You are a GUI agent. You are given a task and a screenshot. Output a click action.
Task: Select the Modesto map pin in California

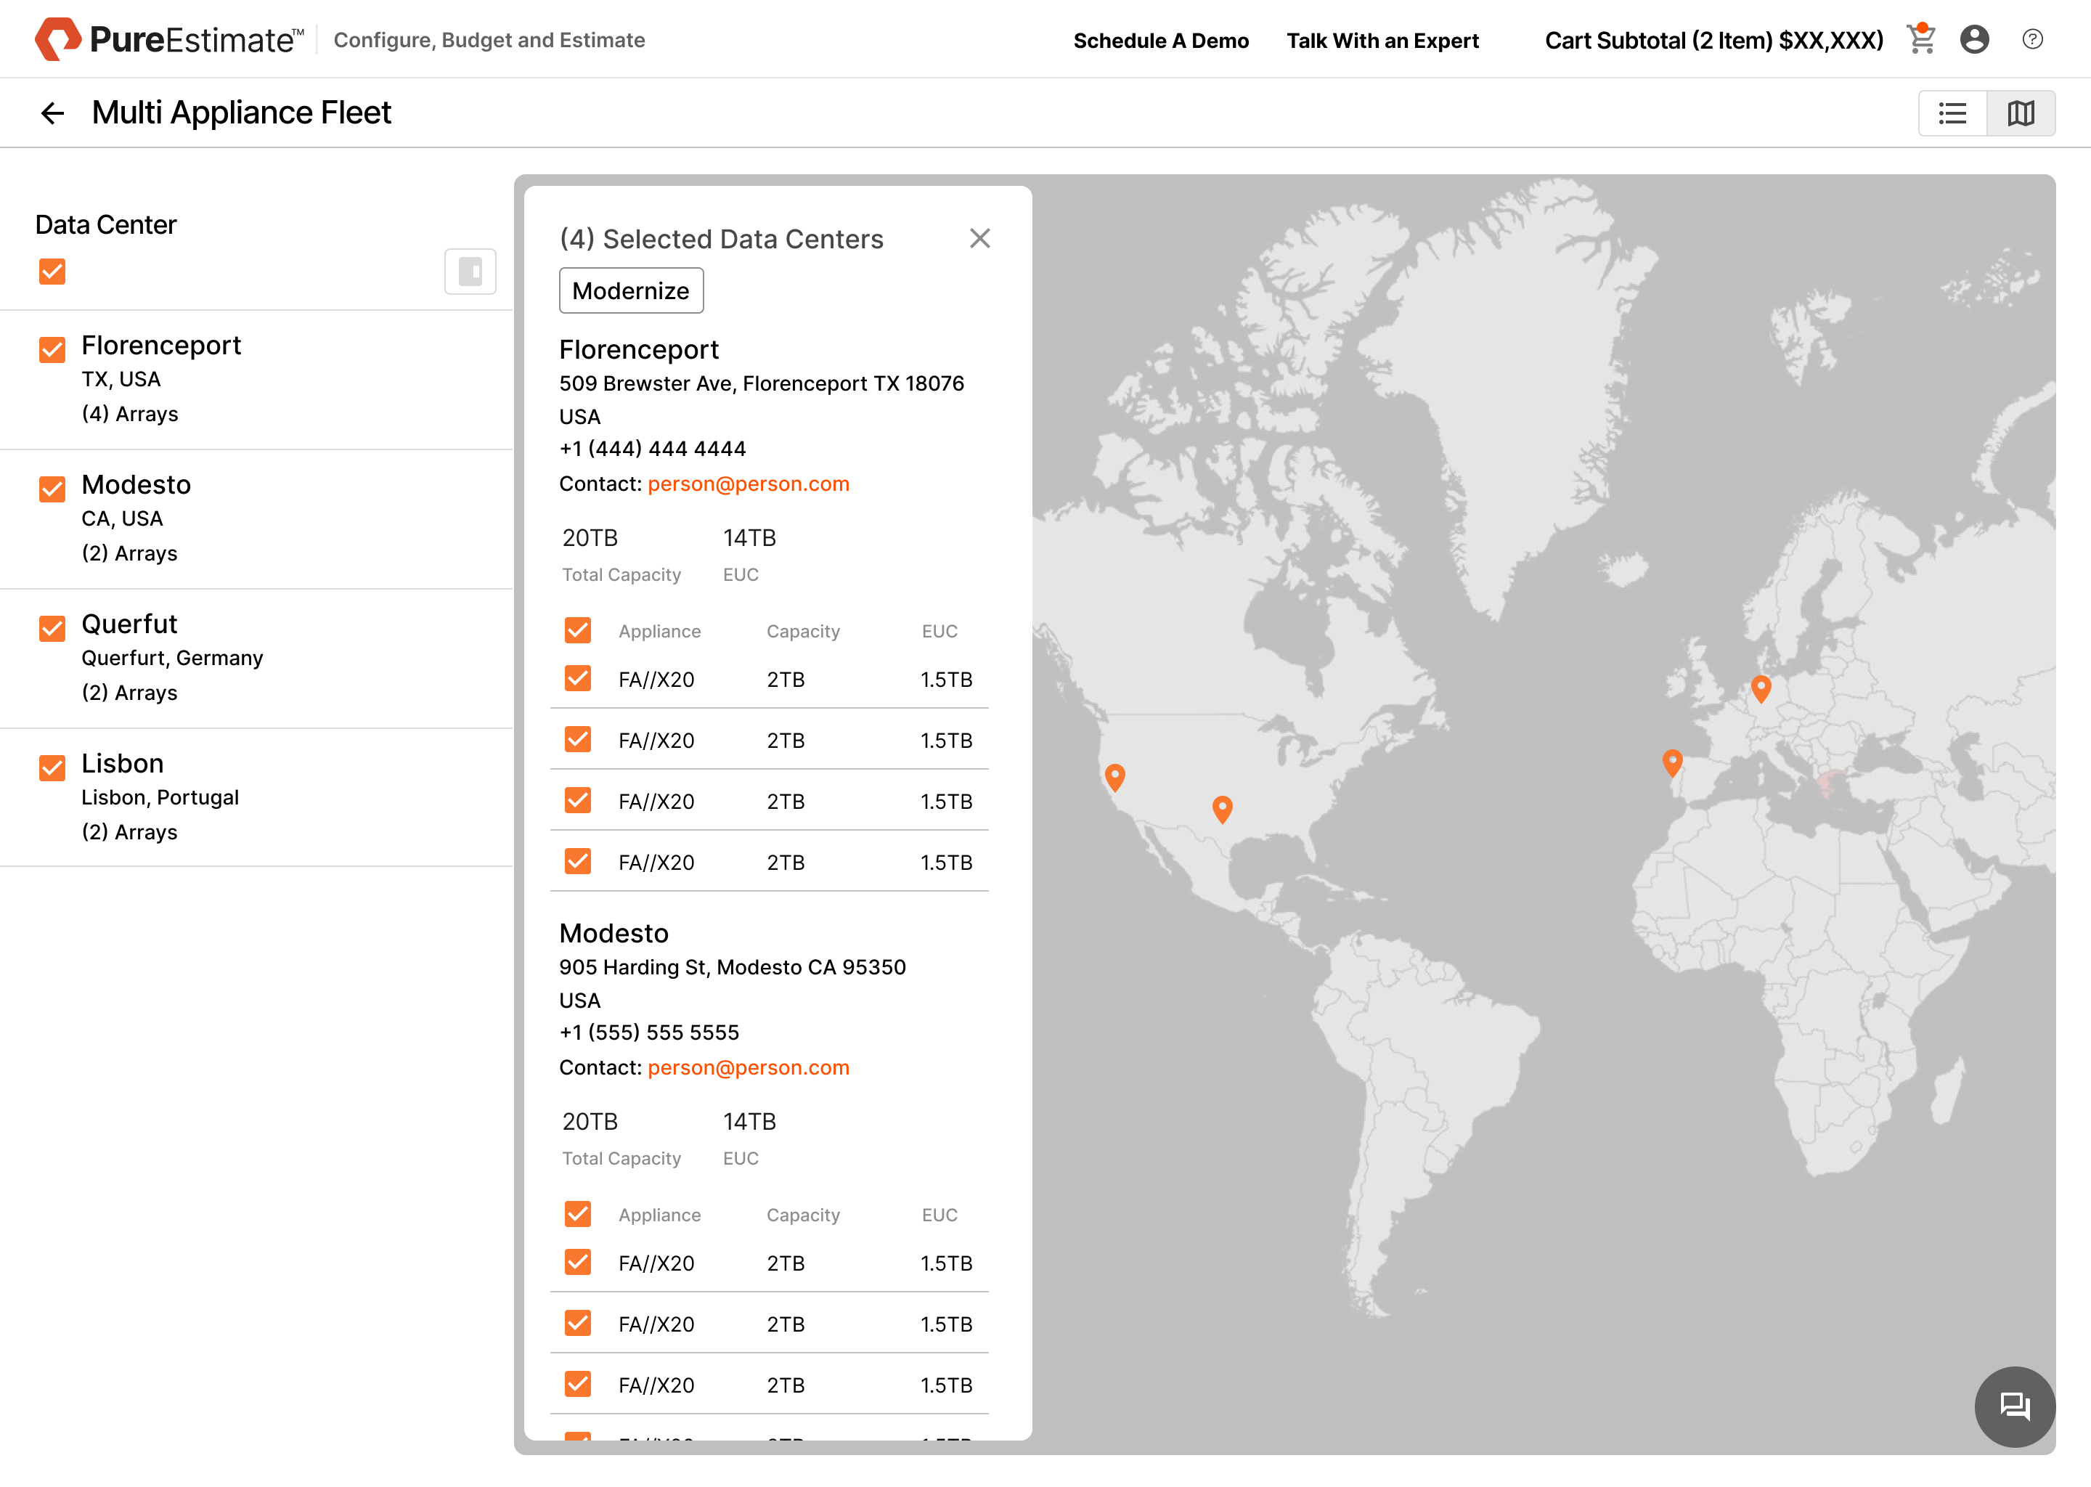pyautogui.click(x=1114, y=776)
